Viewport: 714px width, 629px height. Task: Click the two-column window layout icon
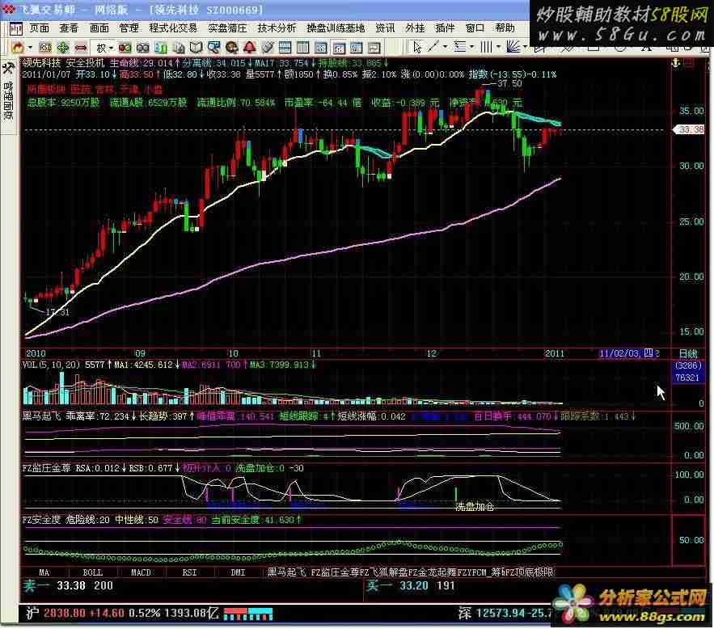coord(302,48)
